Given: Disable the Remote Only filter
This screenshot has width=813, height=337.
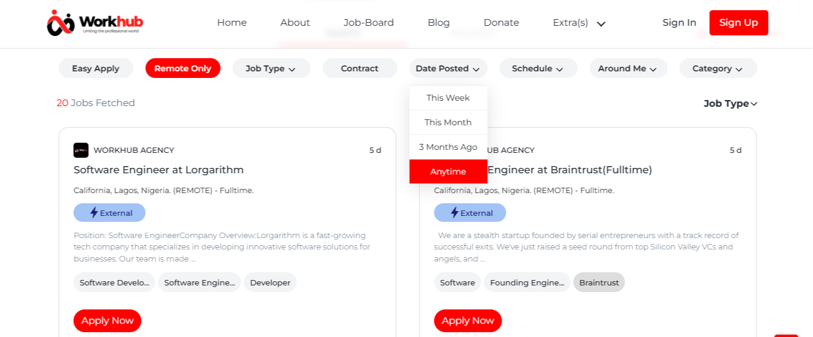Looking at the screenshot, I should (x=183, y=68).
